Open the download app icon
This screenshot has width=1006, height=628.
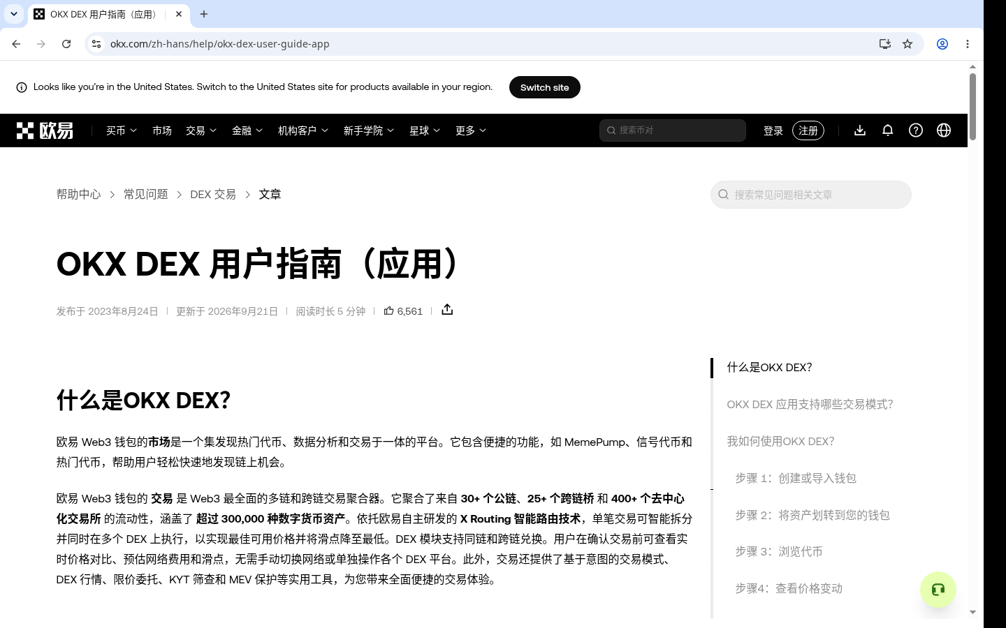pyautogui.click(x=860, y=130)
